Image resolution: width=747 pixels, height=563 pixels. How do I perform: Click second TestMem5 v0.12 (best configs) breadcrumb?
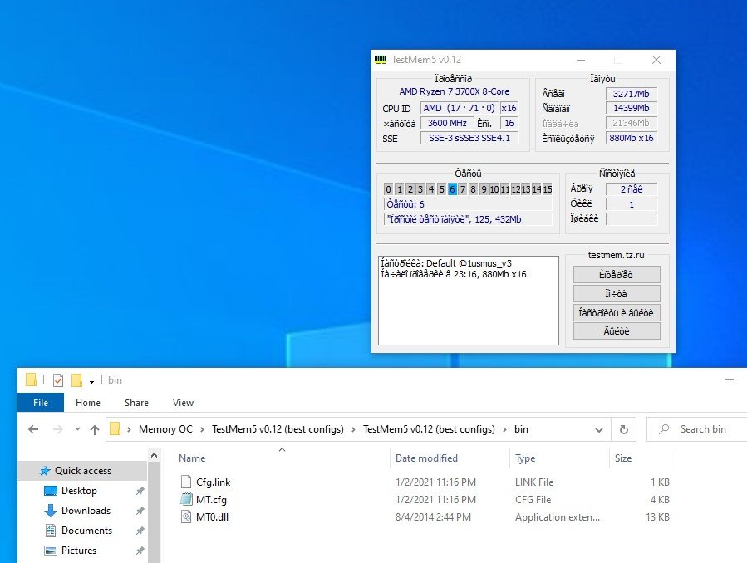click(429, 428)
